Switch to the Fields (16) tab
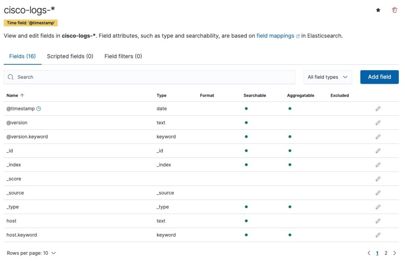 (23, 56)
